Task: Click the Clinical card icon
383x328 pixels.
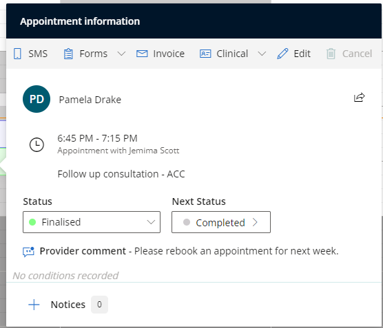Action: 205,54
